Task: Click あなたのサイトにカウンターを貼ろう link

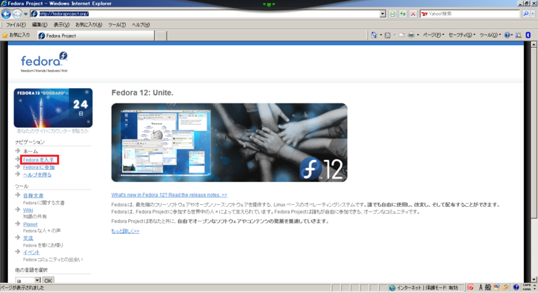Action: coord(53,131)
